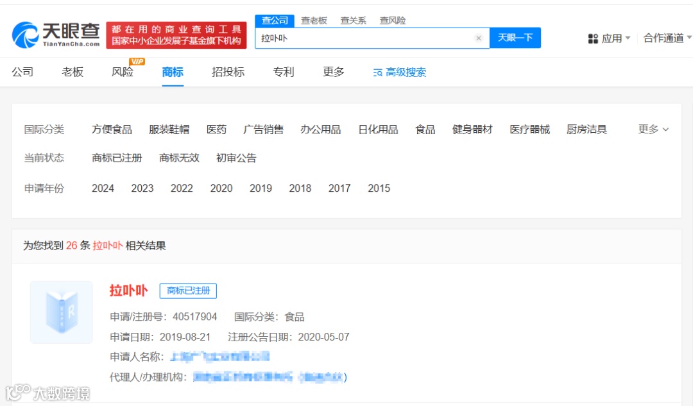Filter by 健身器材 category
Viewport: 693px width, 406px height.
point(472,130)
